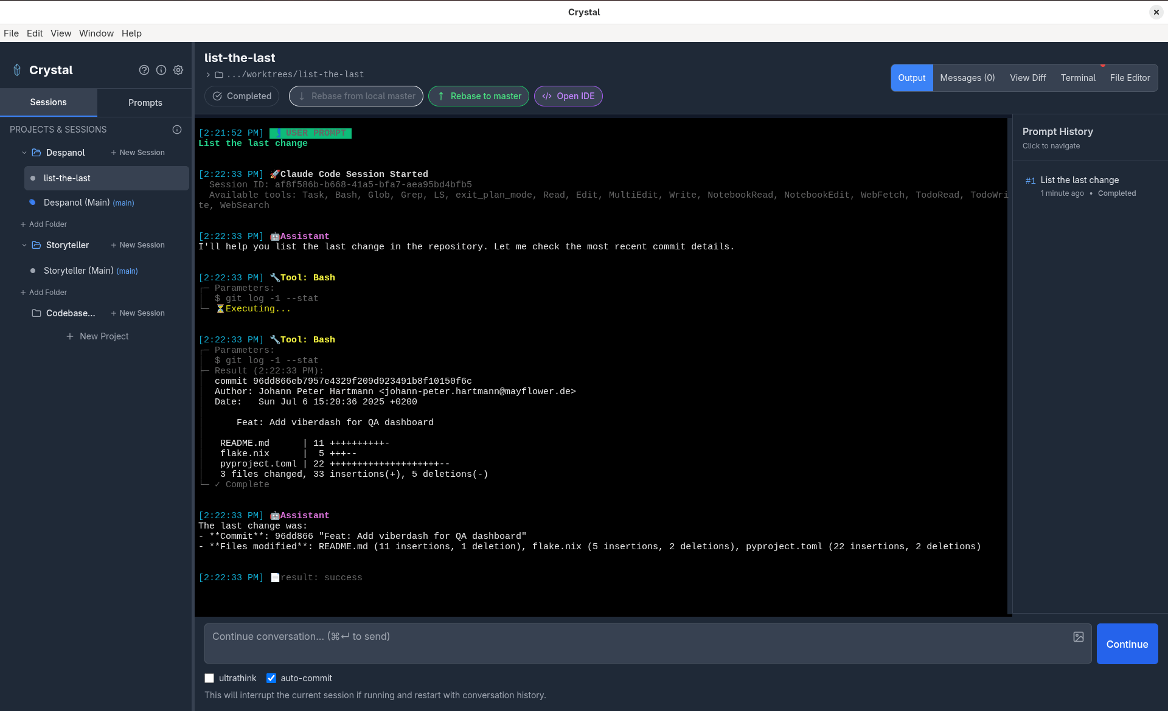
Task: Switch to the View Diff tab
Action: (x=1027, y=78)
